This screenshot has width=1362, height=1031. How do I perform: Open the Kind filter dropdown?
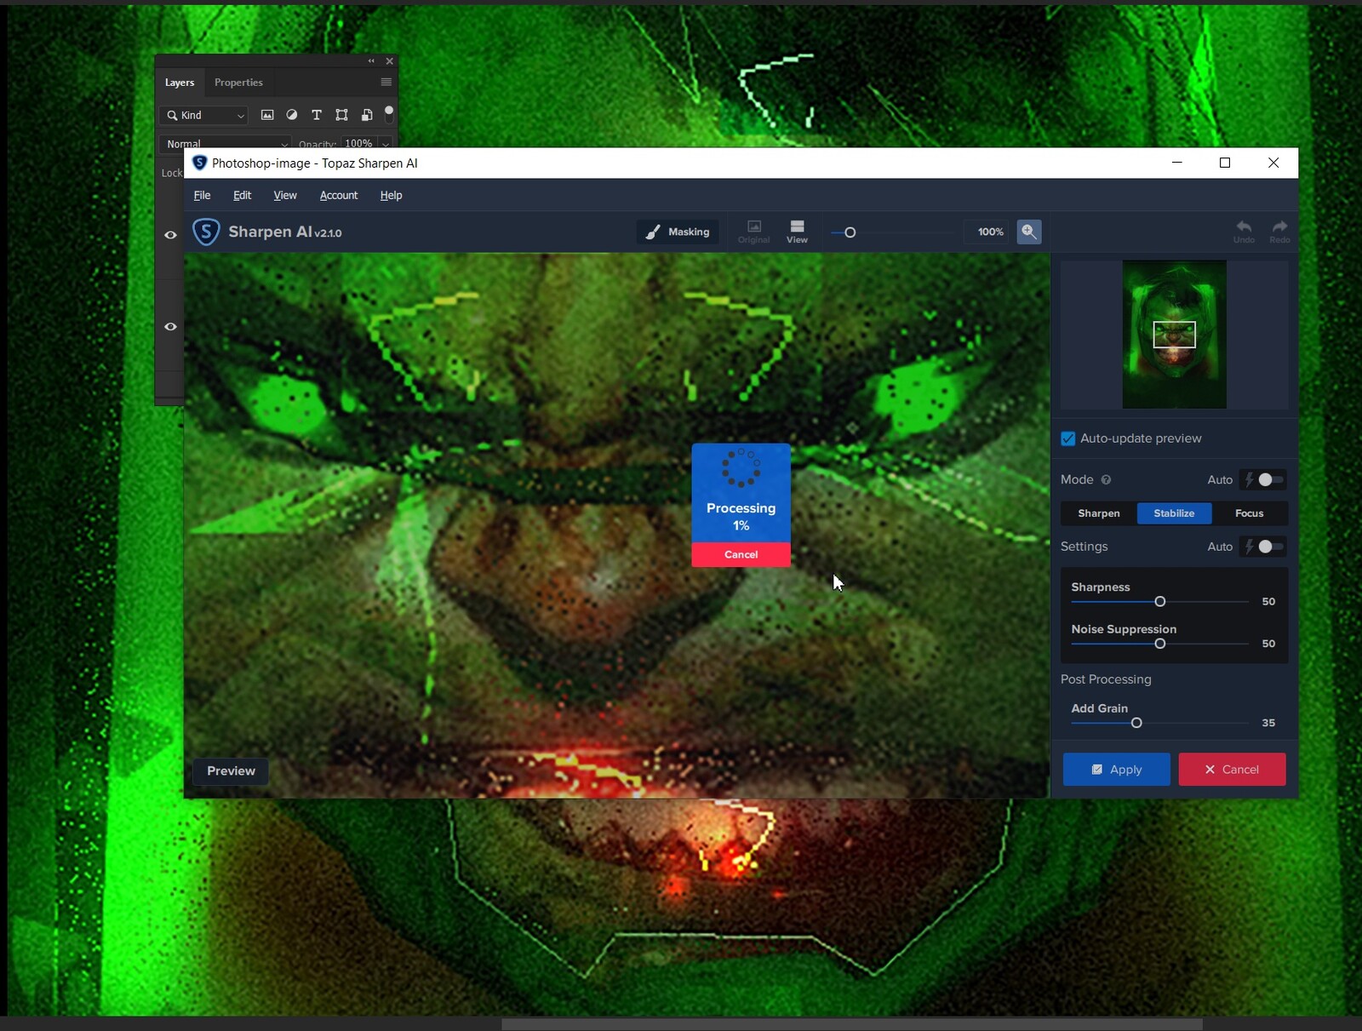[203, 115]
